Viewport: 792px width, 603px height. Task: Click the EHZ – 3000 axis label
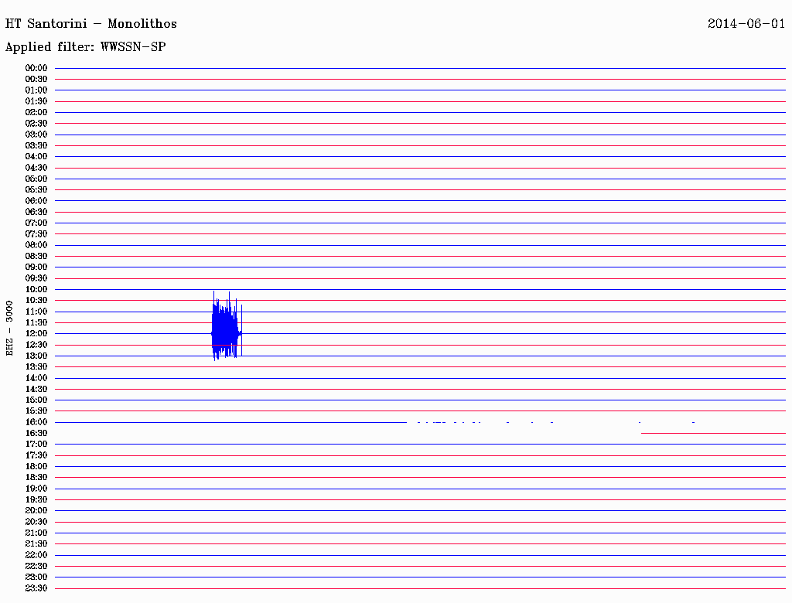[9, 329]
